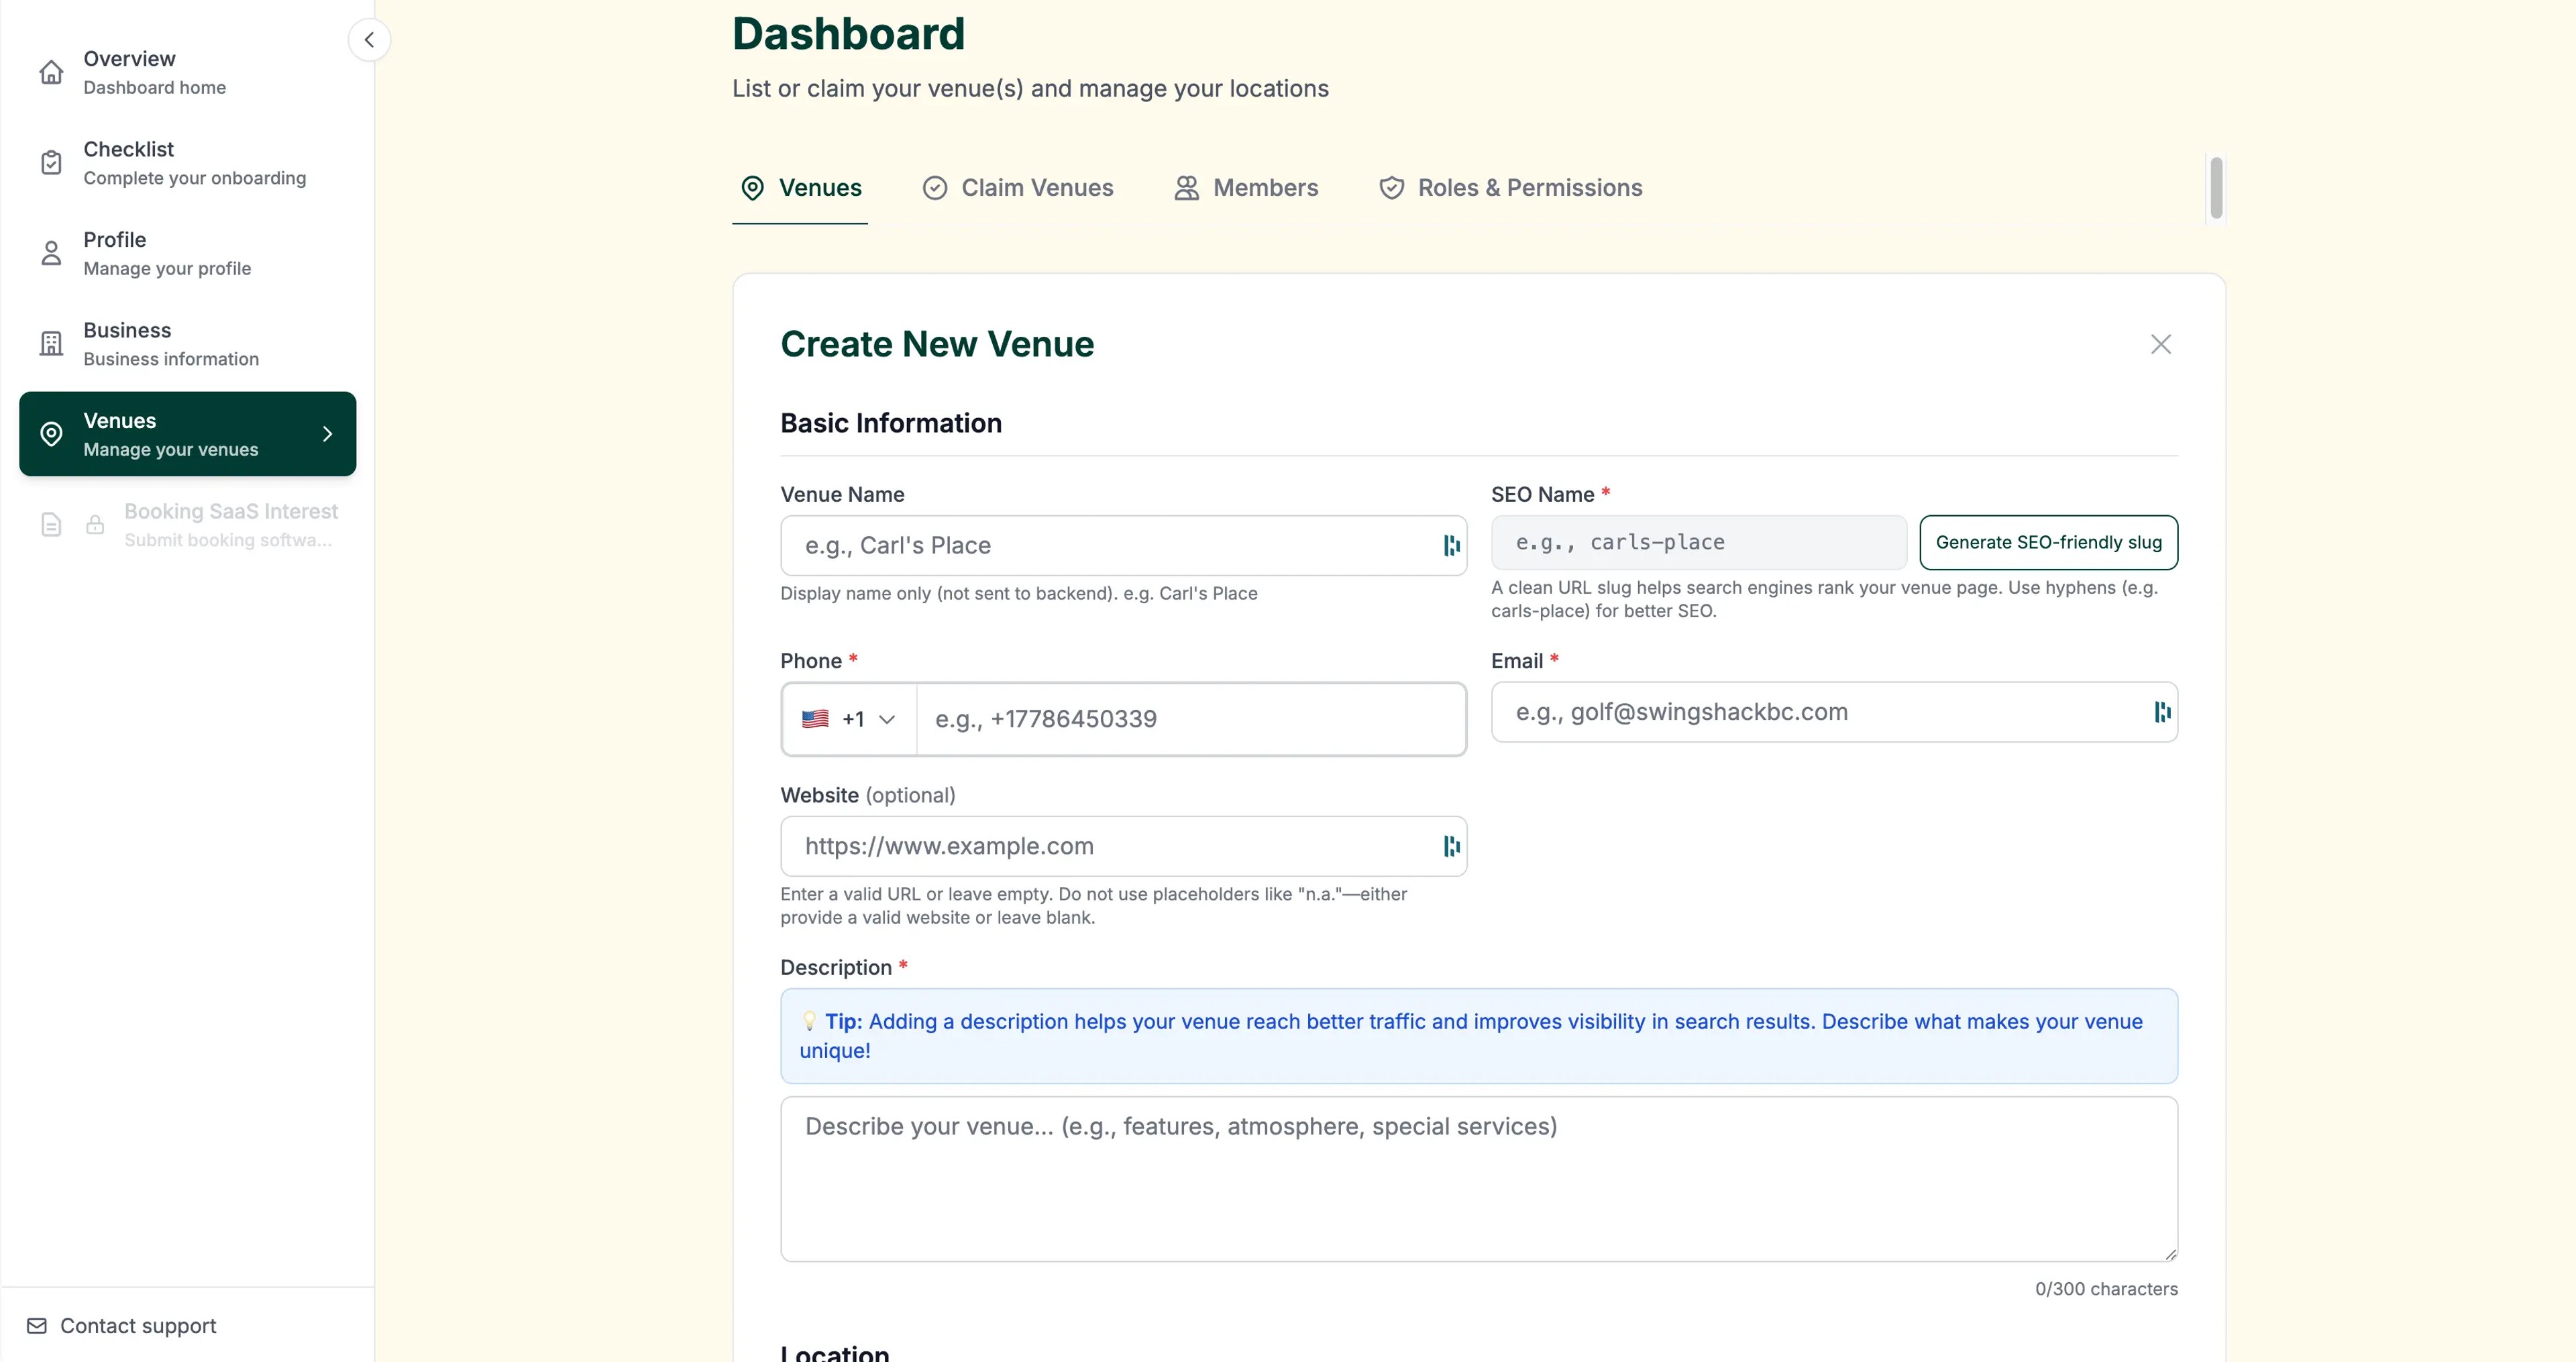
Task: Click Generate SEO-friendly slug button
Action: tap(2048, 543)
